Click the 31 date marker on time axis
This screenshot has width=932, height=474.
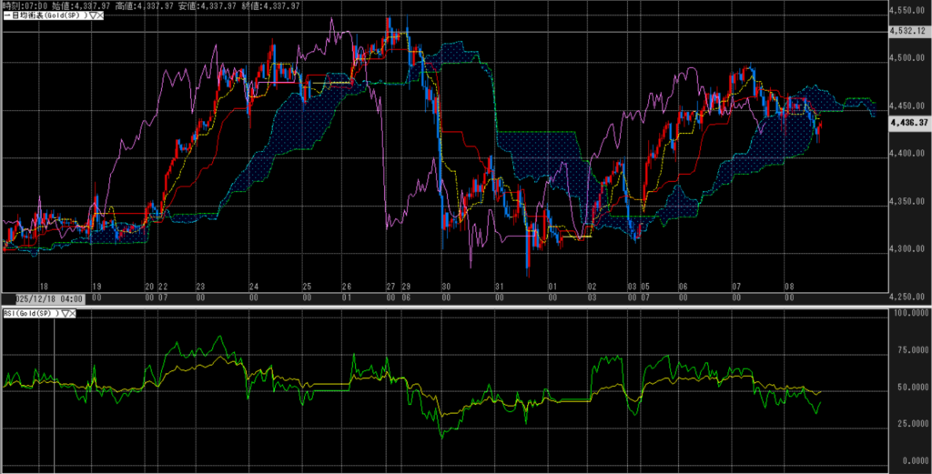499,287
